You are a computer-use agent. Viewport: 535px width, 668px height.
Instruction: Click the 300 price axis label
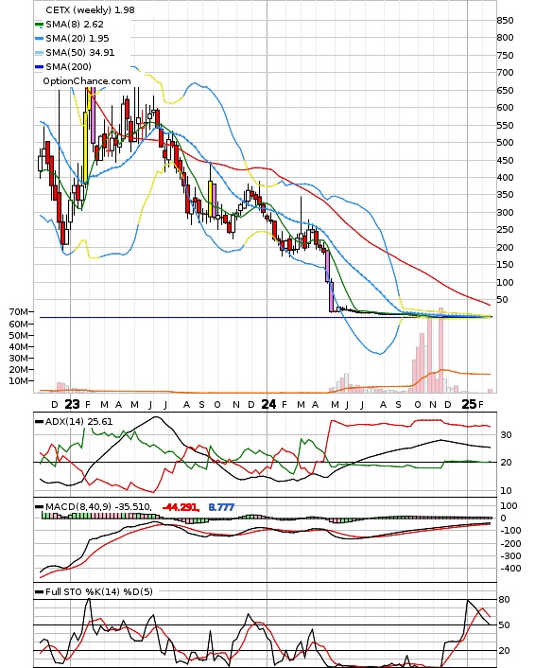point(505,212)
